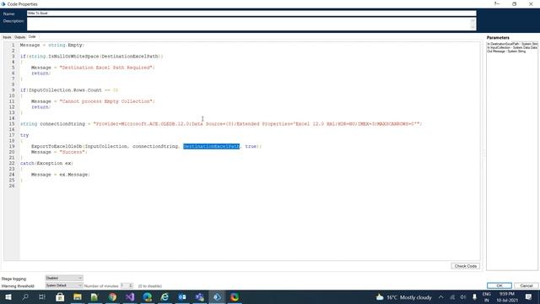Click the first Message = string.Empty line

pyautogui.click(x=51, y=45)
